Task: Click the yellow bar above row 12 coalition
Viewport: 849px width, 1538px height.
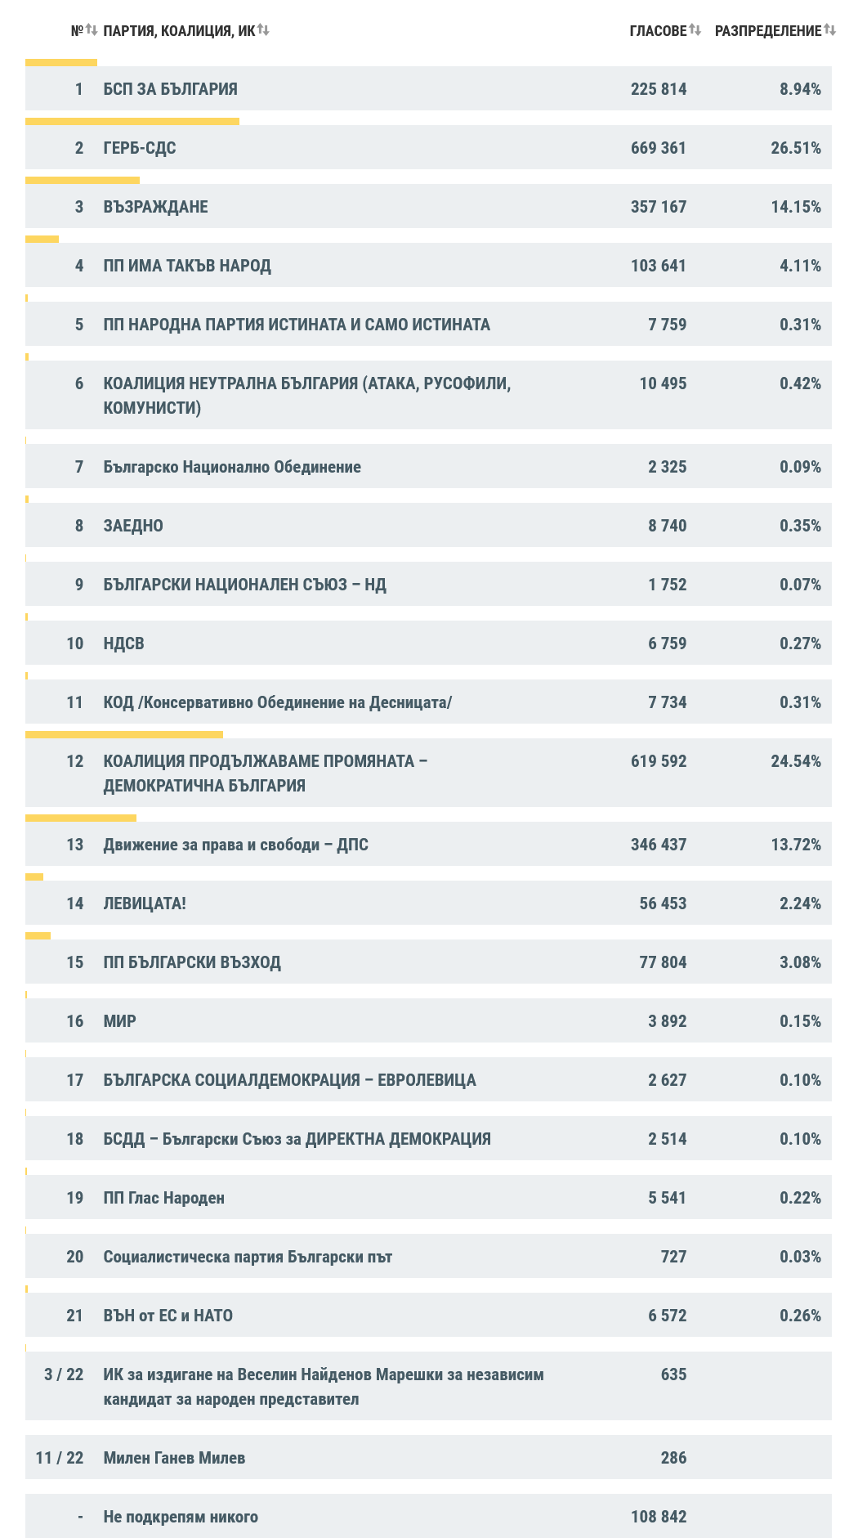Action: (x=124, y=735)
